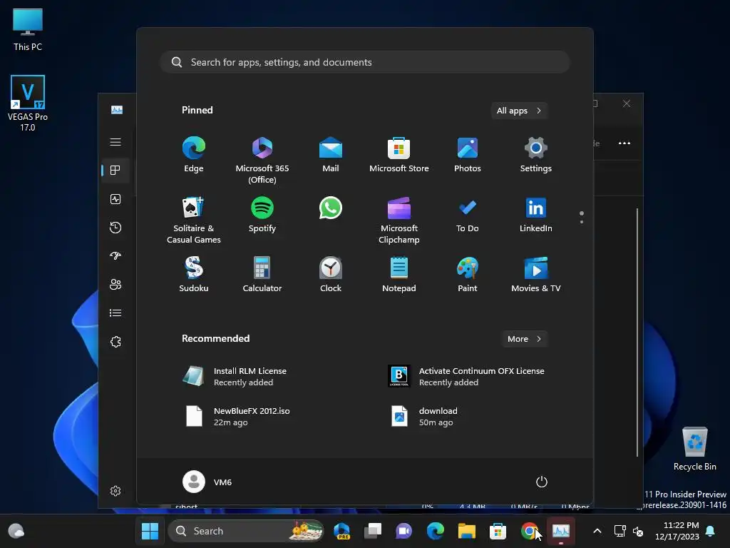
Task: Click the Windows Start button on taskbar
Action: [150, 531]
